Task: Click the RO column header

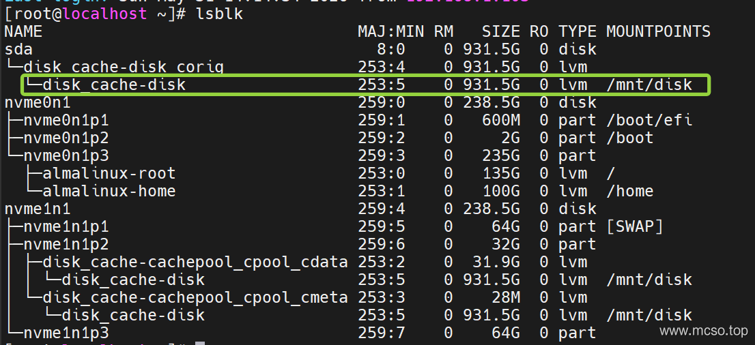Action: coord(539,32)
